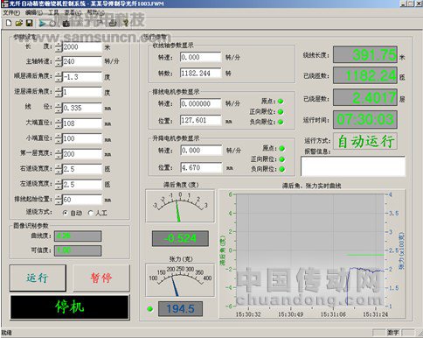Viewport: 423px width, 338px height.
Task: Click the 负向限位 indicator light in 排线电机参数显示
Action: (281, 122)
